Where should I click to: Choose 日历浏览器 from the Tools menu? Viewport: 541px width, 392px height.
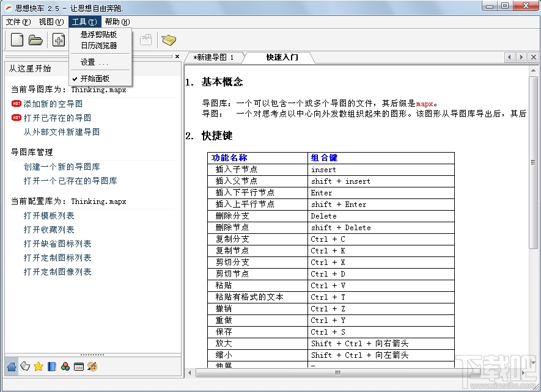click(100, 46)
